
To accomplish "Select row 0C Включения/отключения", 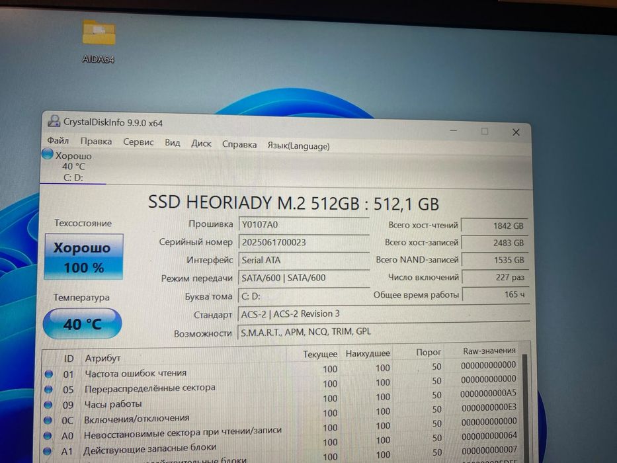I will [281, 415].
